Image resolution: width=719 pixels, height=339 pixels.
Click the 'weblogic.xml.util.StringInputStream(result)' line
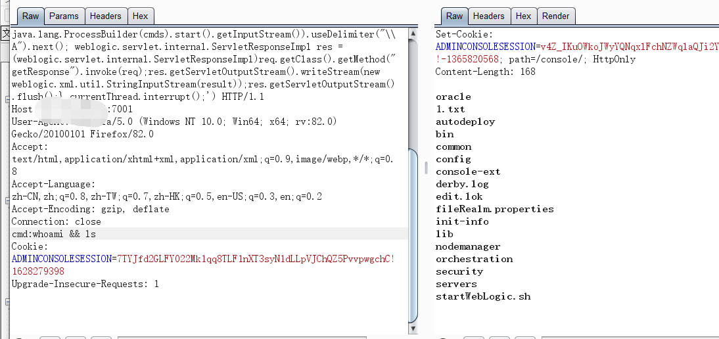(202, 84)
